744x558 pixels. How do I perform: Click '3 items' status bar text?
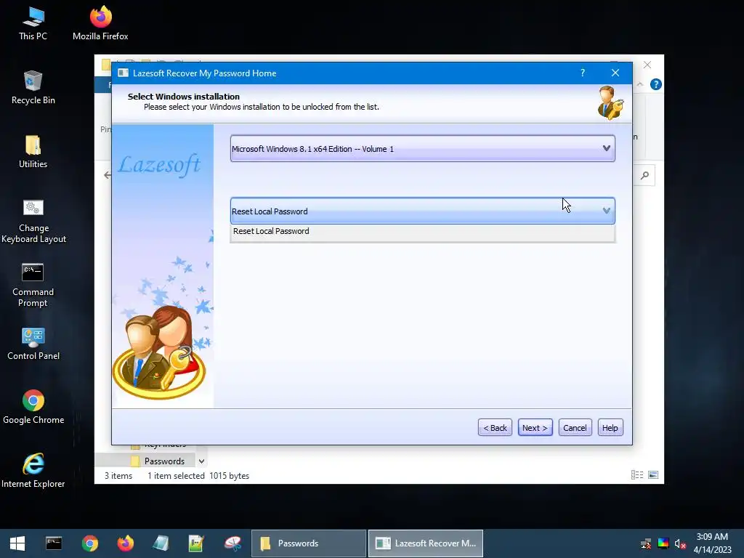pos(118,475)
